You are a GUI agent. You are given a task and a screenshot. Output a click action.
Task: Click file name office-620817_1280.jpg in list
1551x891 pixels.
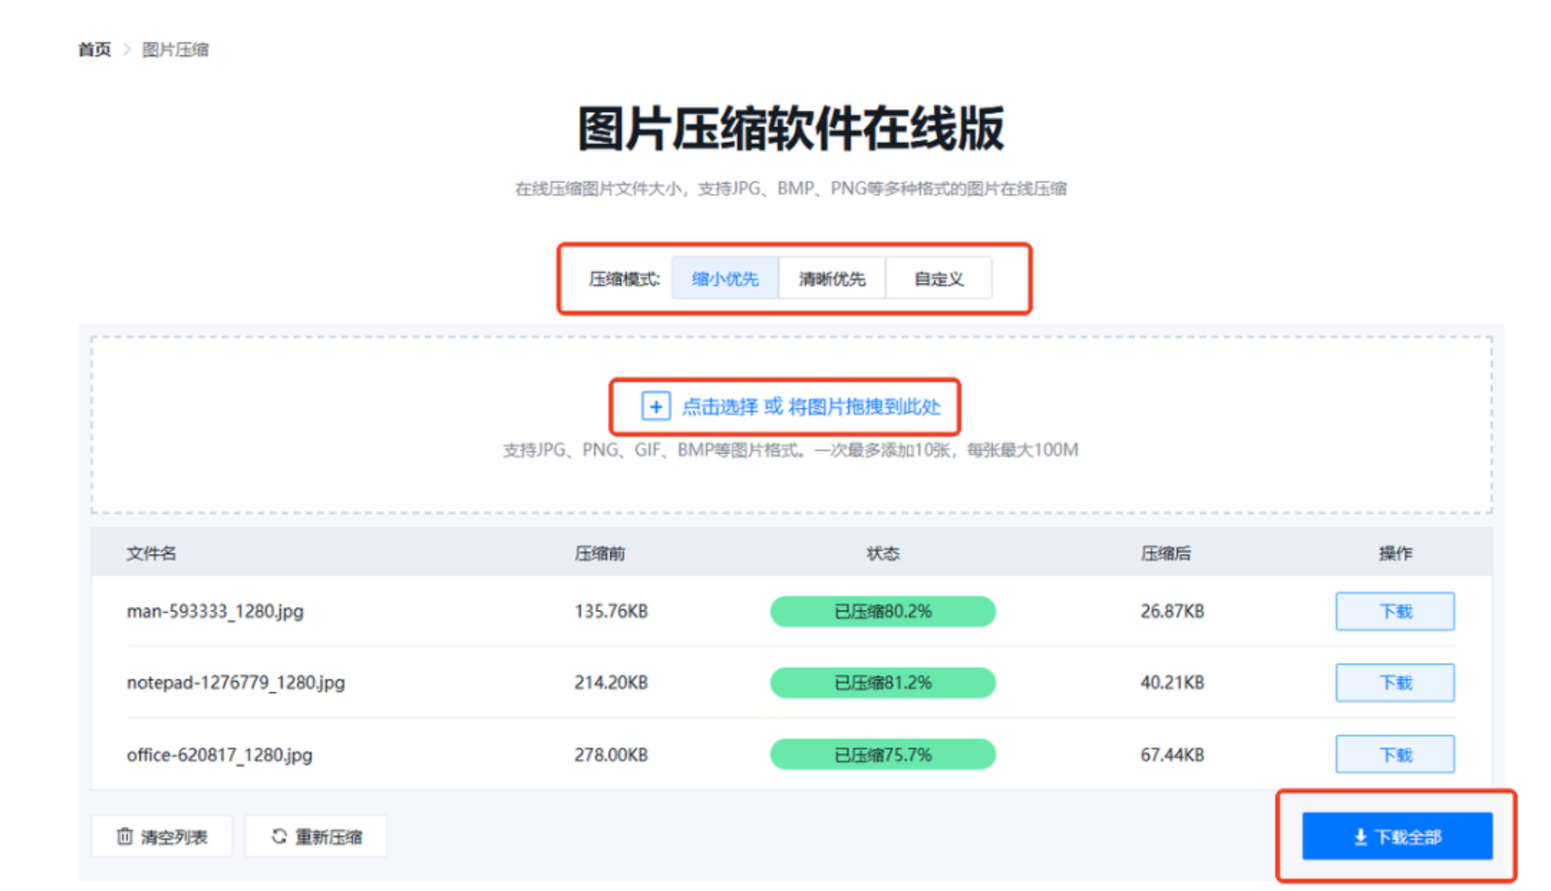coord(220,755)
